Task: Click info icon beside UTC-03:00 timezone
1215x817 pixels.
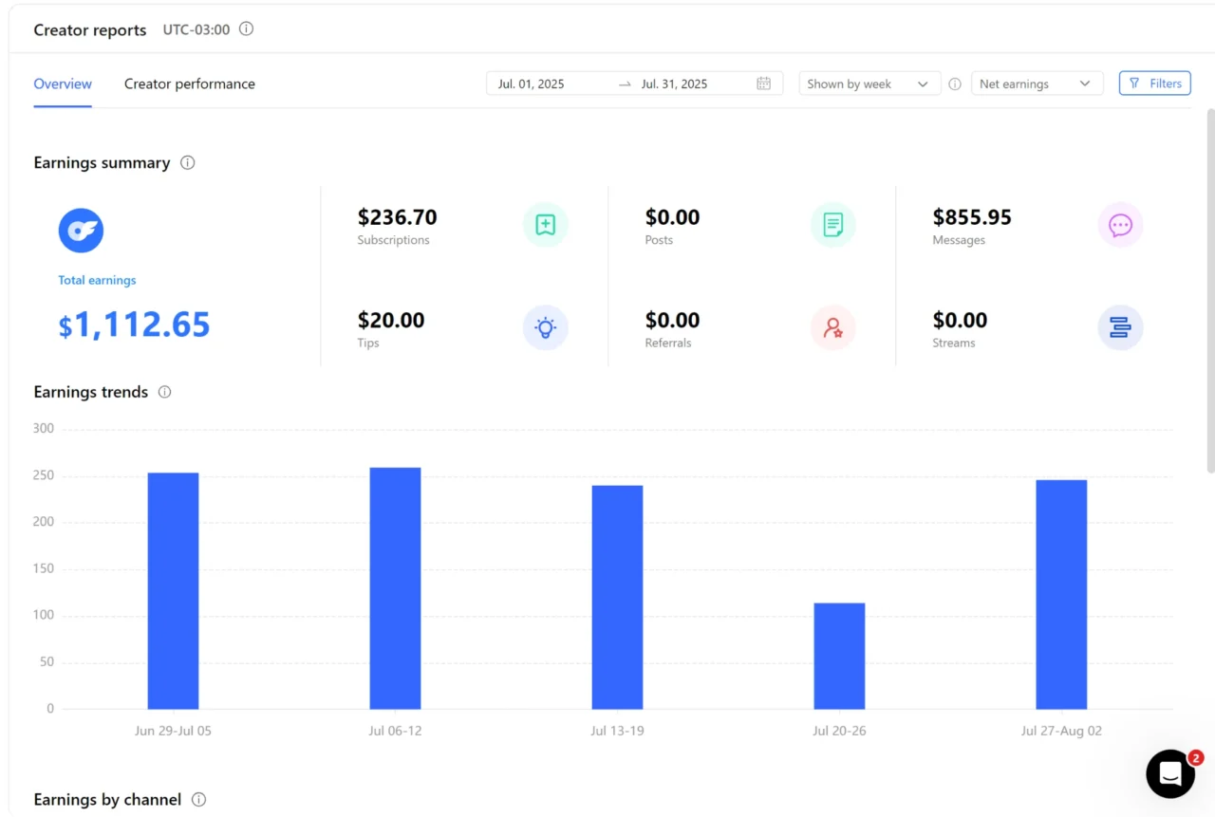Action: point(246,29)
